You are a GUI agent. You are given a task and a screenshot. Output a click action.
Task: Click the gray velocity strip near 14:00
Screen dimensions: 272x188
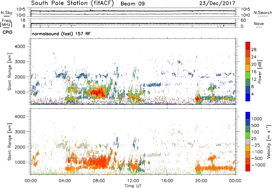pos(154,155)
